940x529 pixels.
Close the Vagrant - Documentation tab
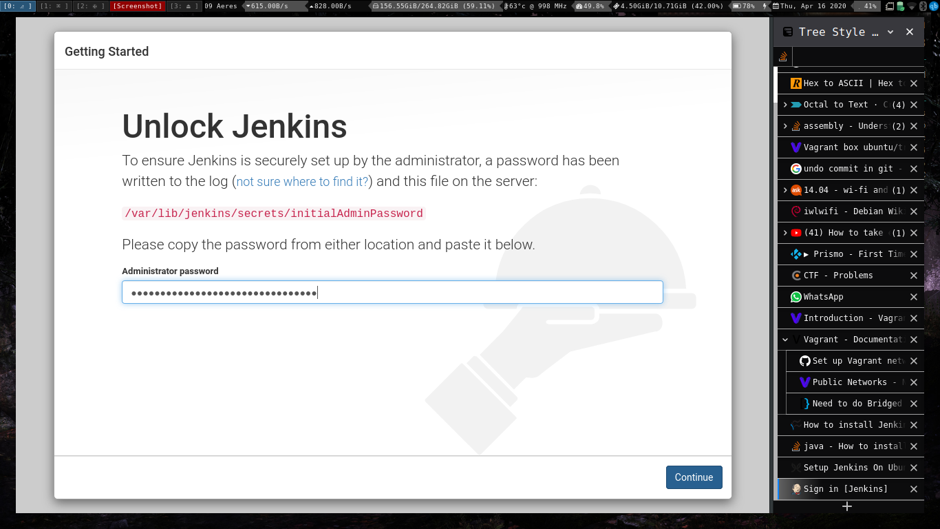(x=914, y=340)
